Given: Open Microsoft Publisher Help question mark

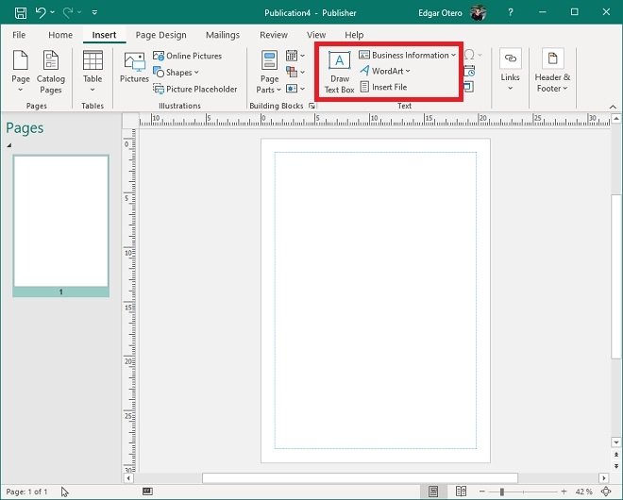Looking at the screenshot, I should 510,12.
